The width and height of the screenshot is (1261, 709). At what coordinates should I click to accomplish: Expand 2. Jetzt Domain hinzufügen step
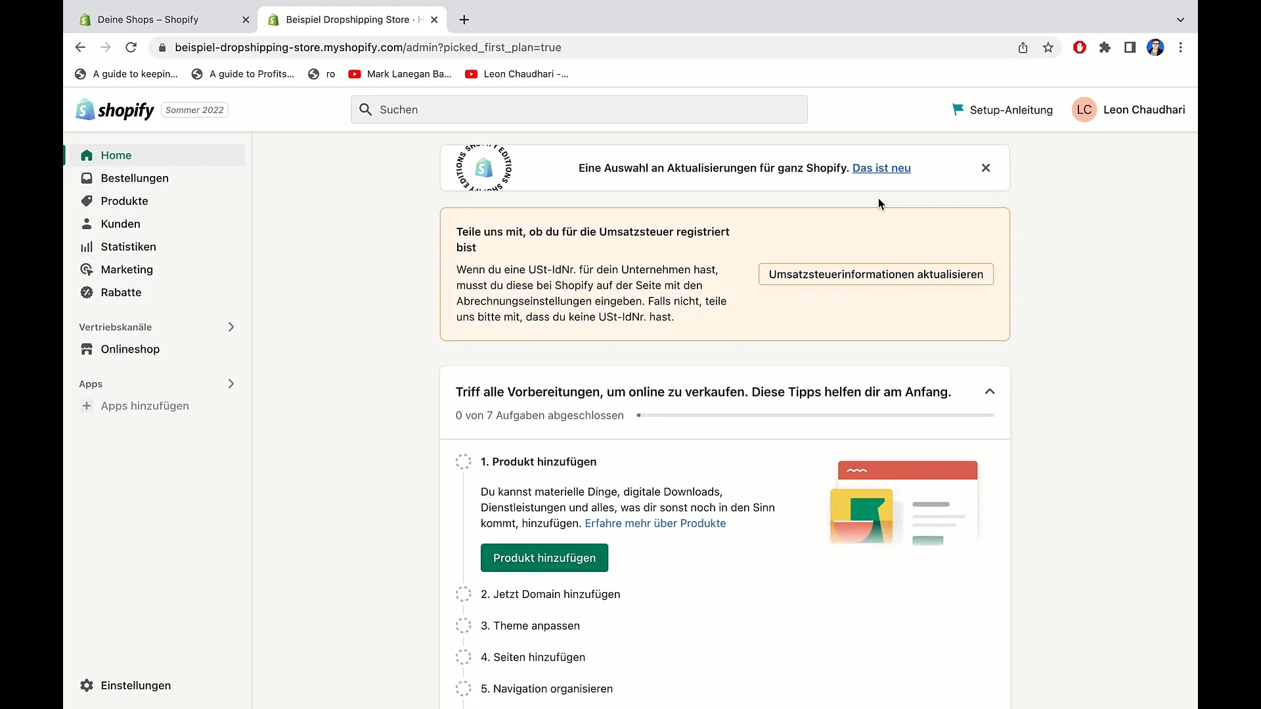click(550, 594)
